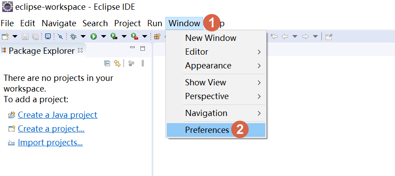Open the Package Explorer View Menu dots
Image resolution: width=395 pixels, height=176 pixels.
[x=143, y=63]
